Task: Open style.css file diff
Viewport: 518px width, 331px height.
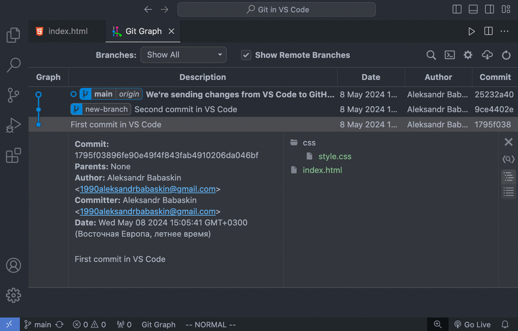Action: (x=335, y=156)
